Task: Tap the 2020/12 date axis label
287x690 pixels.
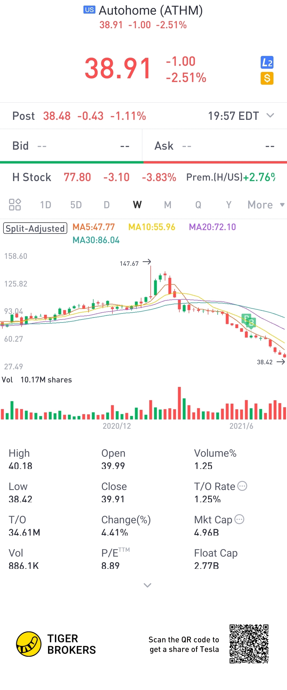Action: click(117, 426)
